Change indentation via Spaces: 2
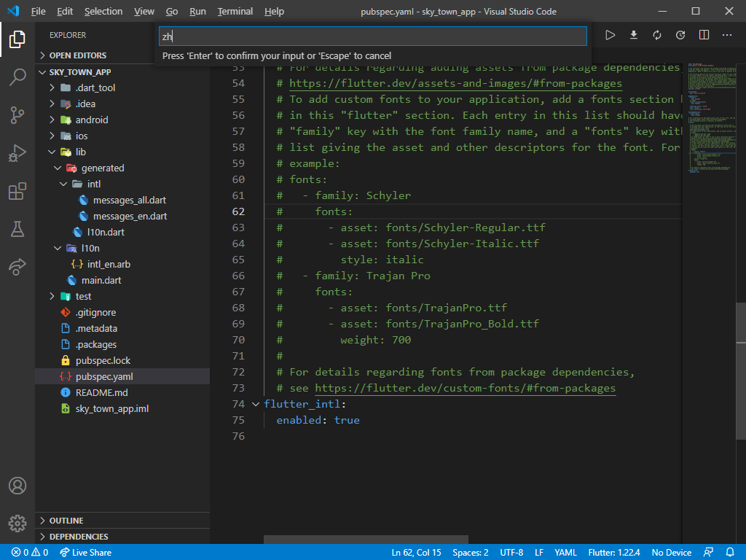 pyautogui.click(x=471, y=553)
